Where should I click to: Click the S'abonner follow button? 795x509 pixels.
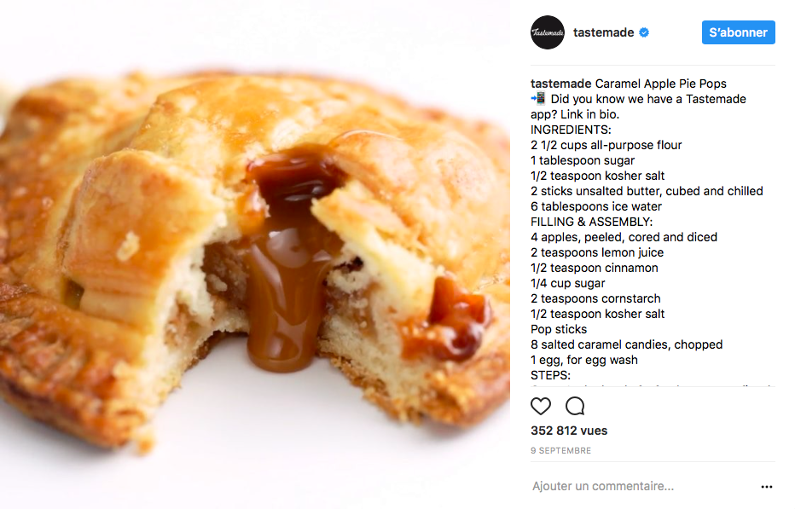click(x=738, y=32)
